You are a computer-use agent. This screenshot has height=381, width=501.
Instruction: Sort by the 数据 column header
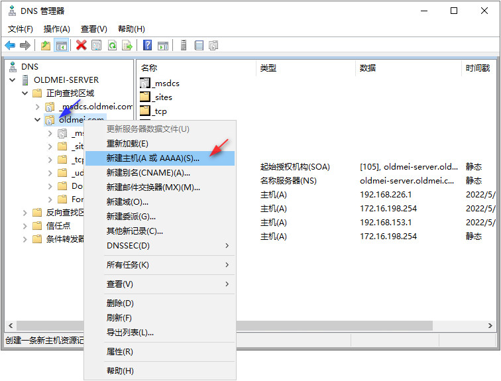(408, 68)
